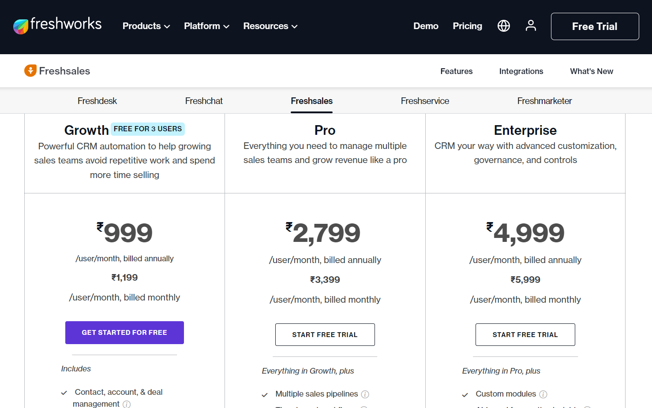
Task: Click the Growth plan heading
Action: tap(86, 130)
